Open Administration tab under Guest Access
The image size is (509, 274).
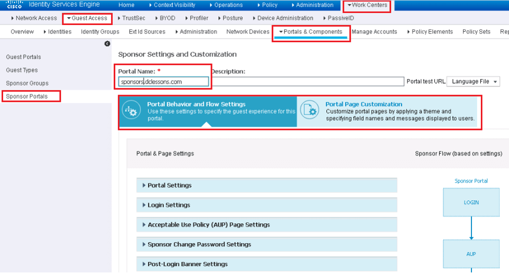click(196, 32)
